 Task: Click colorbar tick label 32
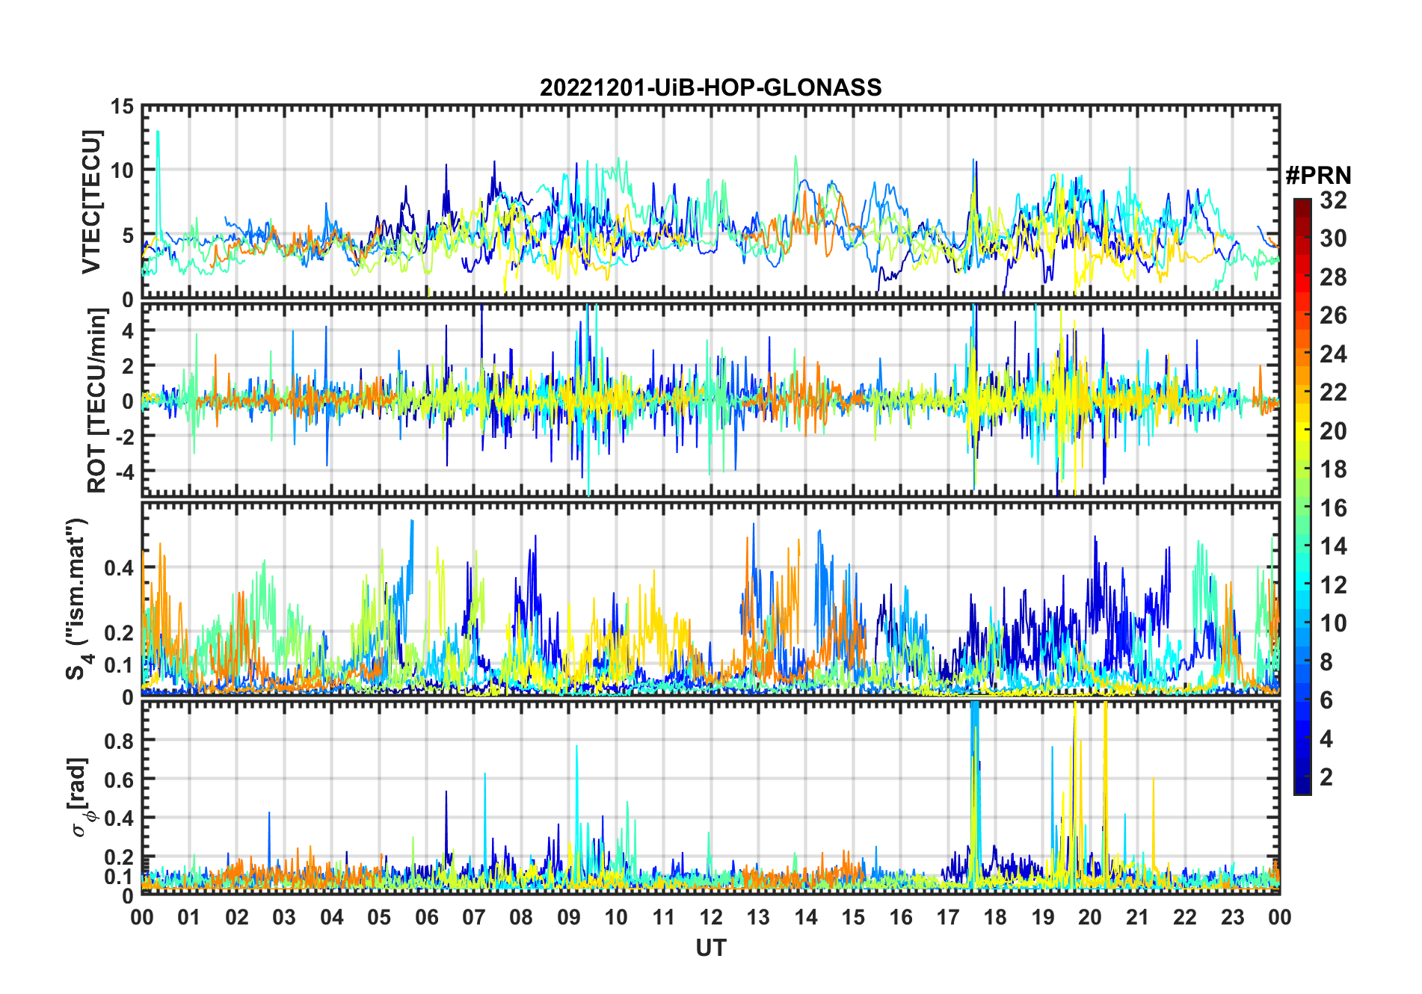coord(1333,200)
